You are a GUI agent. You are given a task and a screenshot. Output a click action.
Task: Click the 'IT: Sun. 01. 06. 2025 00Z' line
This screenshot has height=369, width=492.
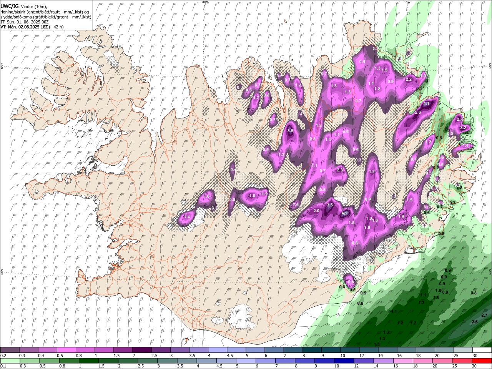tap(25, 22)
